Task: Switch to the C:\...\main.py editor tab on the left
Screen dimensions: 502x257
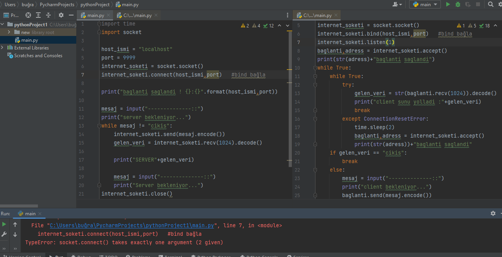Action: click(137, 15)
